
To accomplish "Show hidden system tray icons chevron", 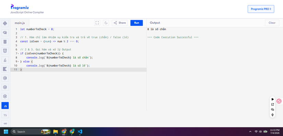I will [x=250, y=132].
